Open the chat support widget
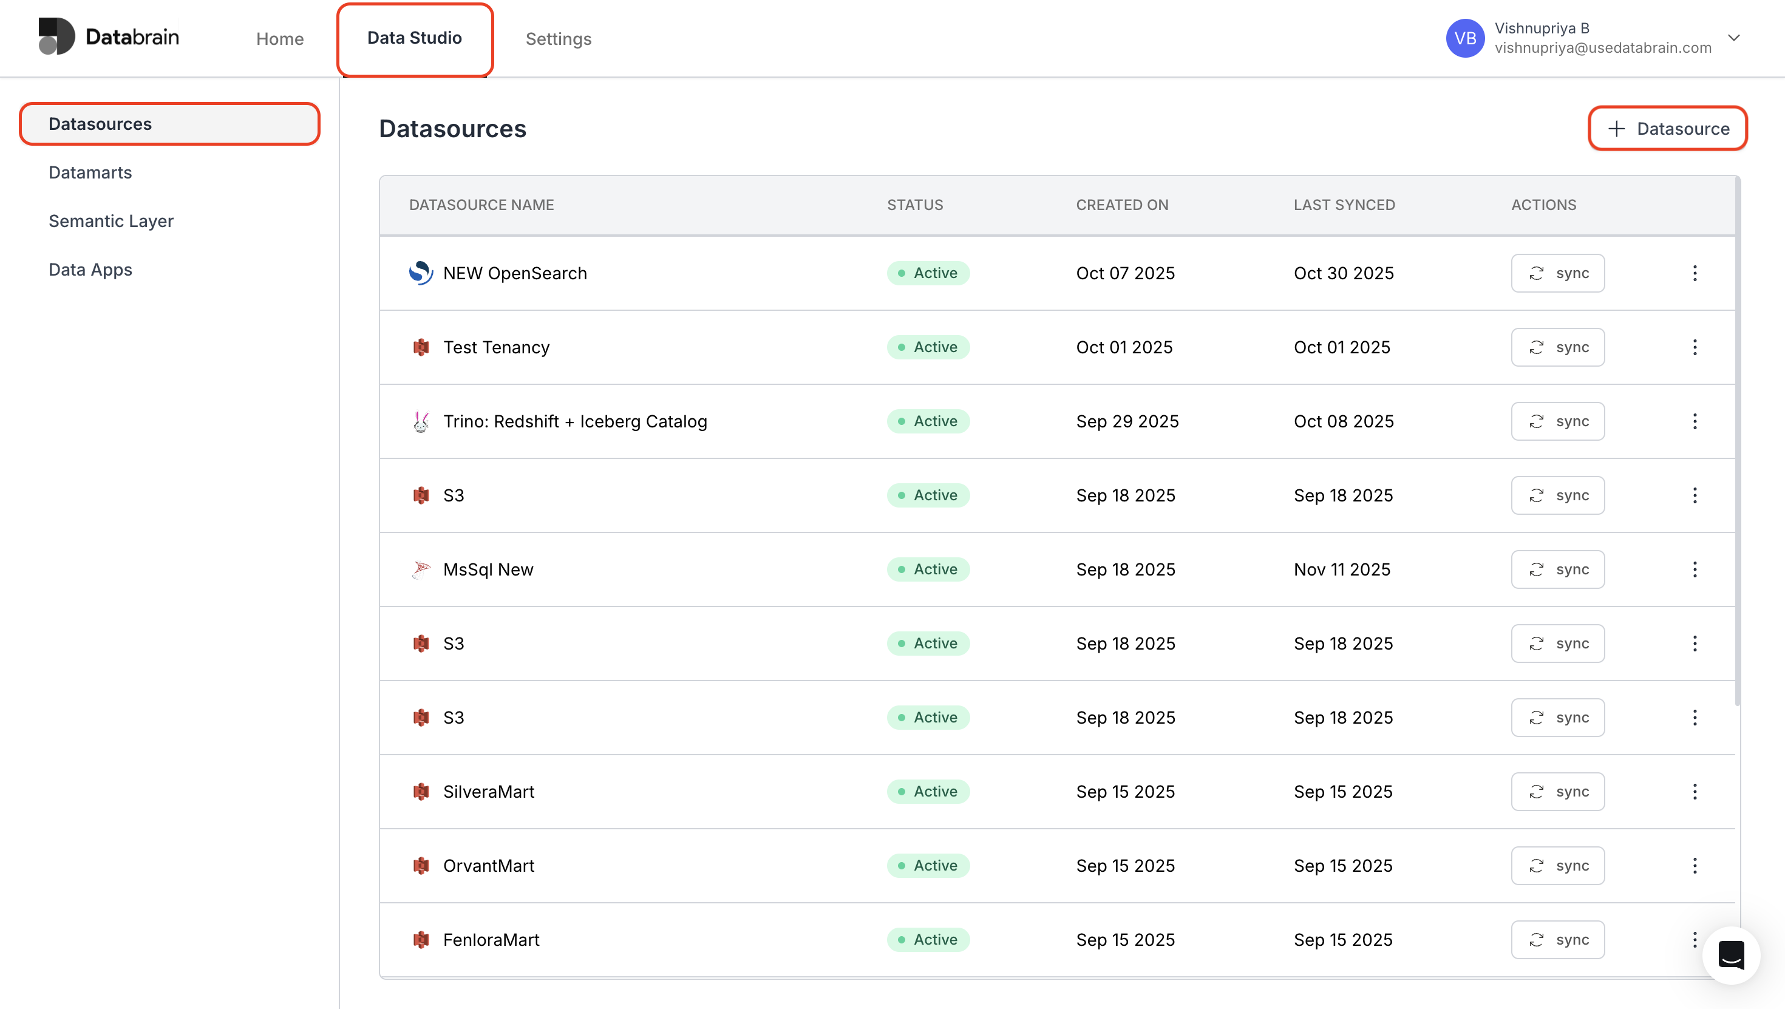The image size is (1785, 1009). click(1730, 955)
